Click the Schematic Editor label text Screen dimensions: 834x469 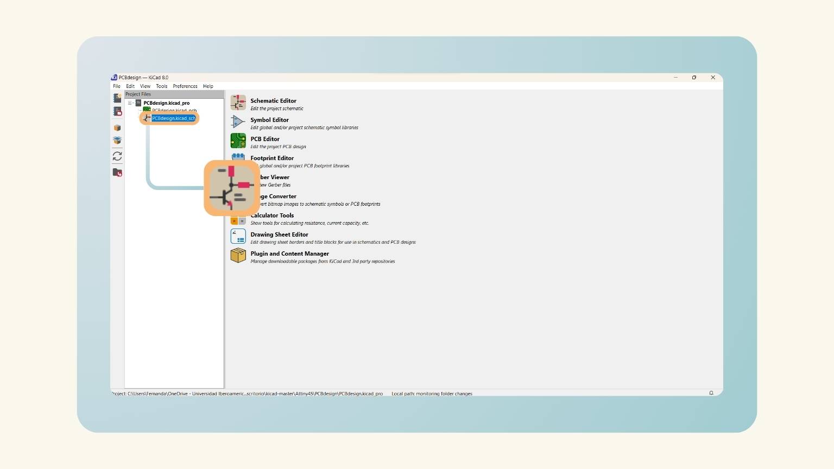tap(273, 101)
